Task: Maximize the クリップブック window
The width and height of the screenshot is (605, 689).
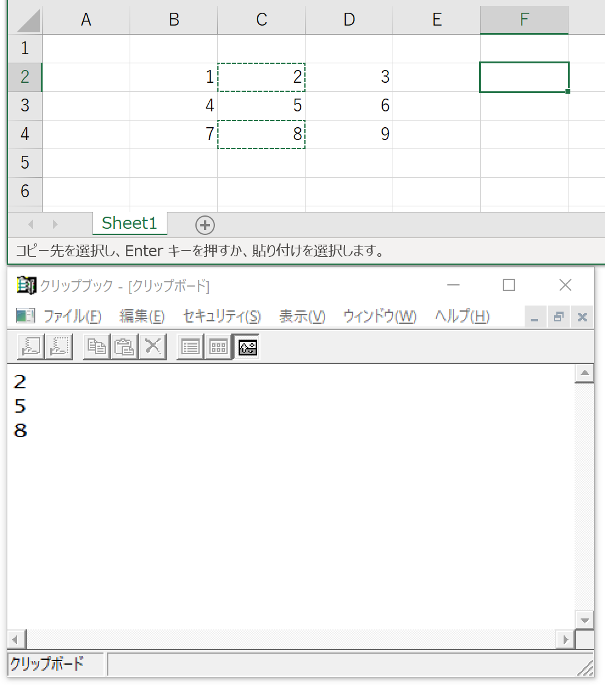Action: (509, 285)
